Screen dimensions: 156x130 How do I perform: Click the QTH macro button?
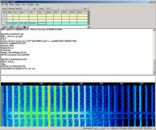[48, 8]
